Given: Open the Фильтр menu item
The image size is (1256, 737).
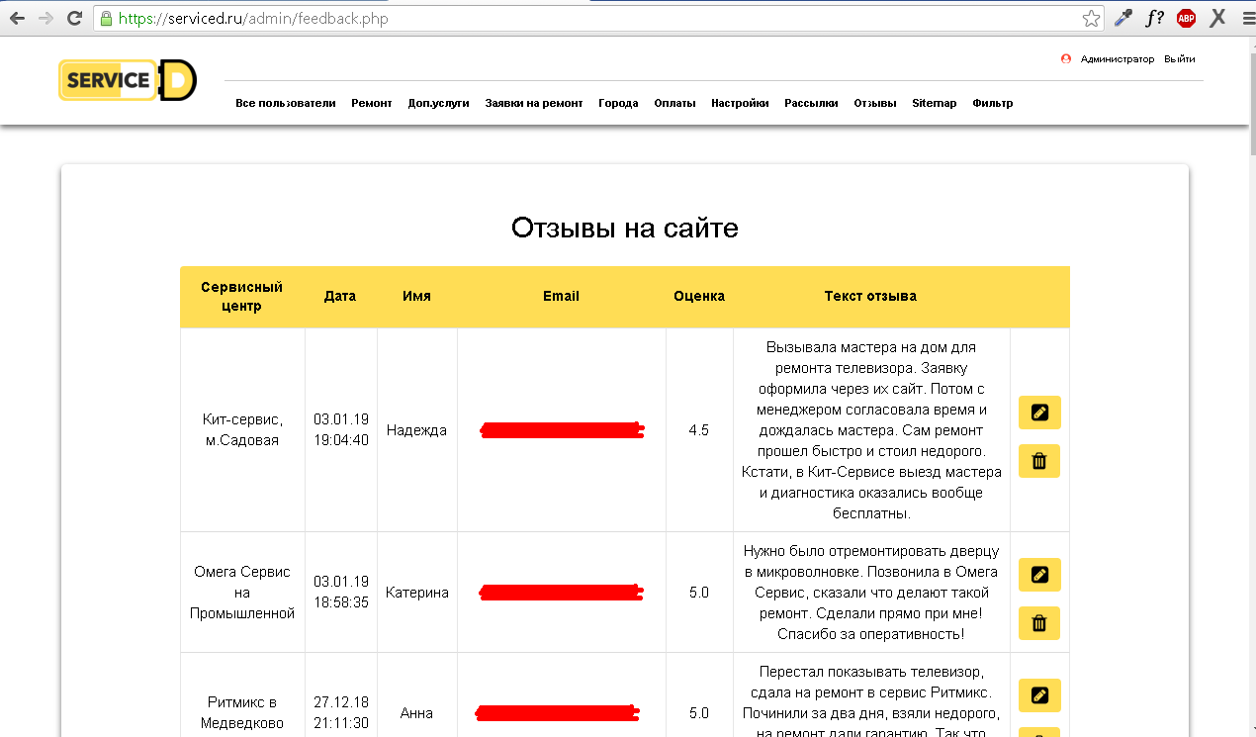Looking at the screenshot, I should (x=993, y=103).
